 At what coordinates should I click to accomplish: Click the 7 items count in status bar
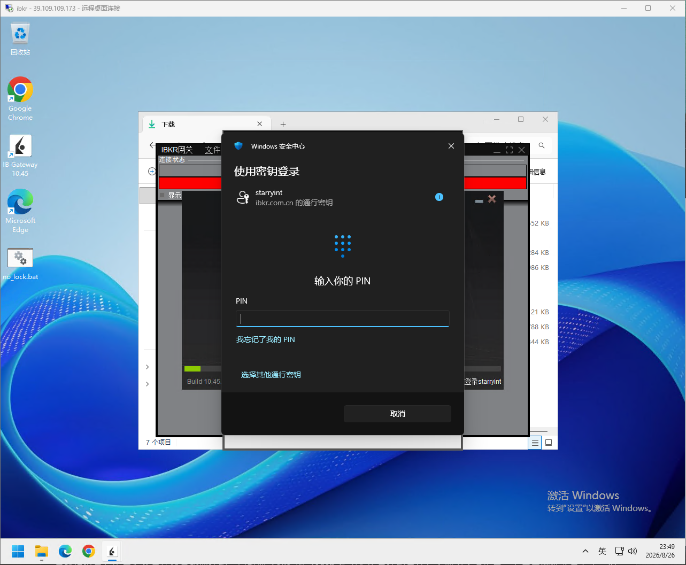(158, 443)
